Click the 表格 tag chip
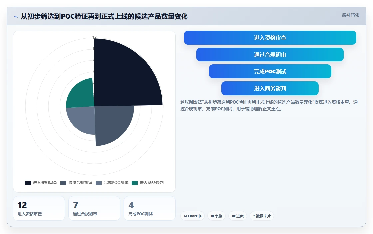The height and width of the screenshot is (234, 373). coord(217,216)
